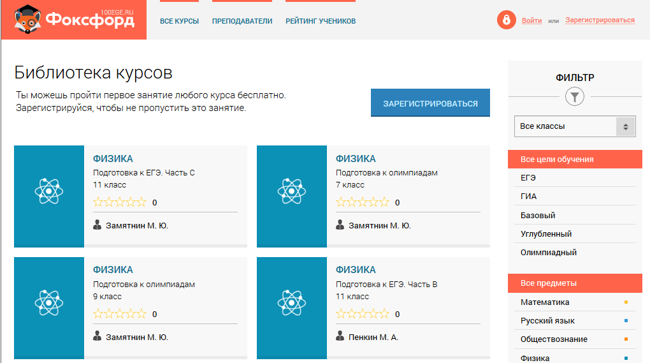Screen dimensions: 650x363
Task: Click teacher name Пенкин М. А.
Action: click(x=373, y=337)
